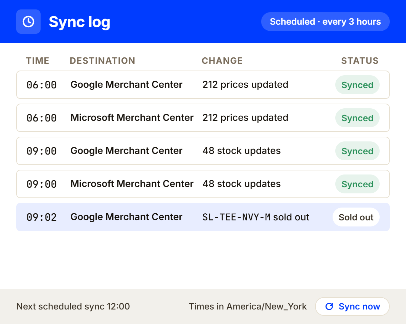Viewport: 406px width, 324px height.
Task: Click Synced badge in 09:00 Microsoft row
Action: click(357, 184)
